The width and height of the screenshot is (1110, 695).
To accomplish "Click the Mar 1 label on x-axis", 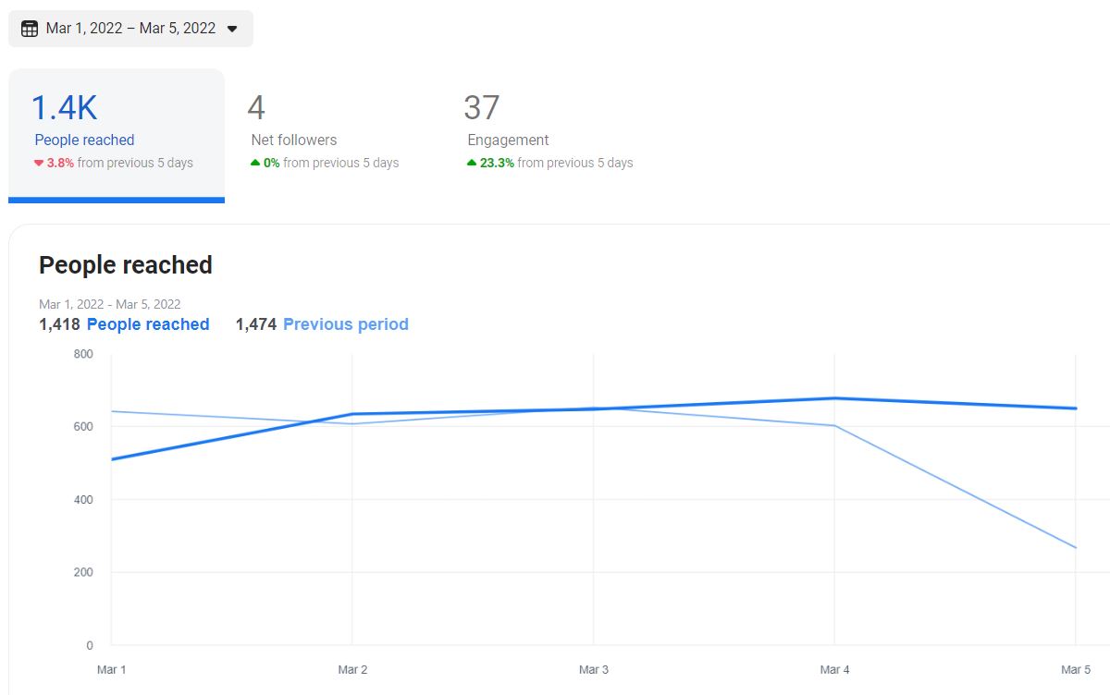I will 111,669.
